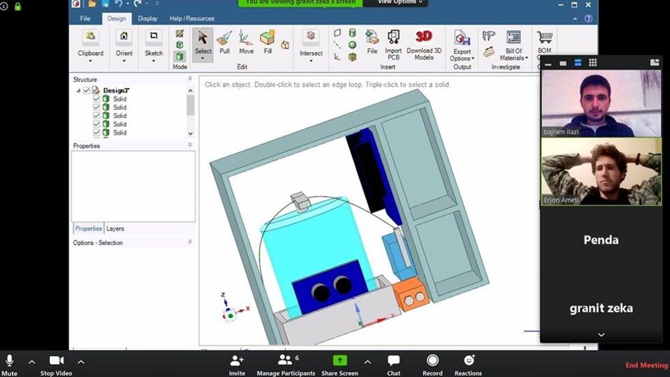
Task: Click End Meeting
Action: pyautogui.click(x=646, y=365)
